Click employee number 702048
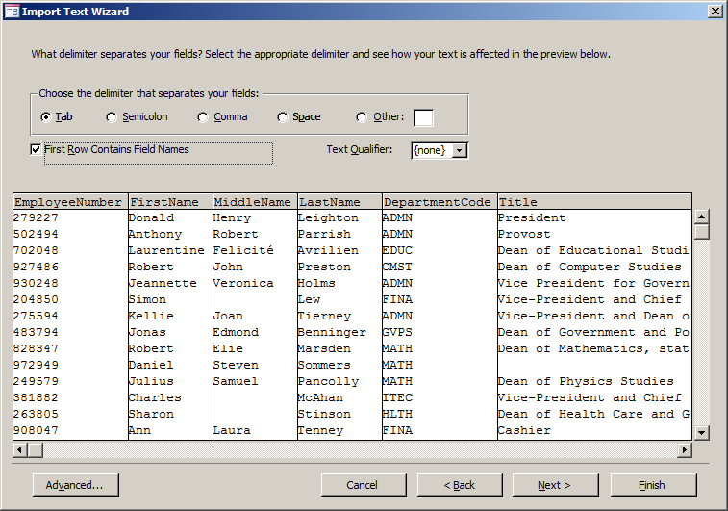 [x=36, y=250]
